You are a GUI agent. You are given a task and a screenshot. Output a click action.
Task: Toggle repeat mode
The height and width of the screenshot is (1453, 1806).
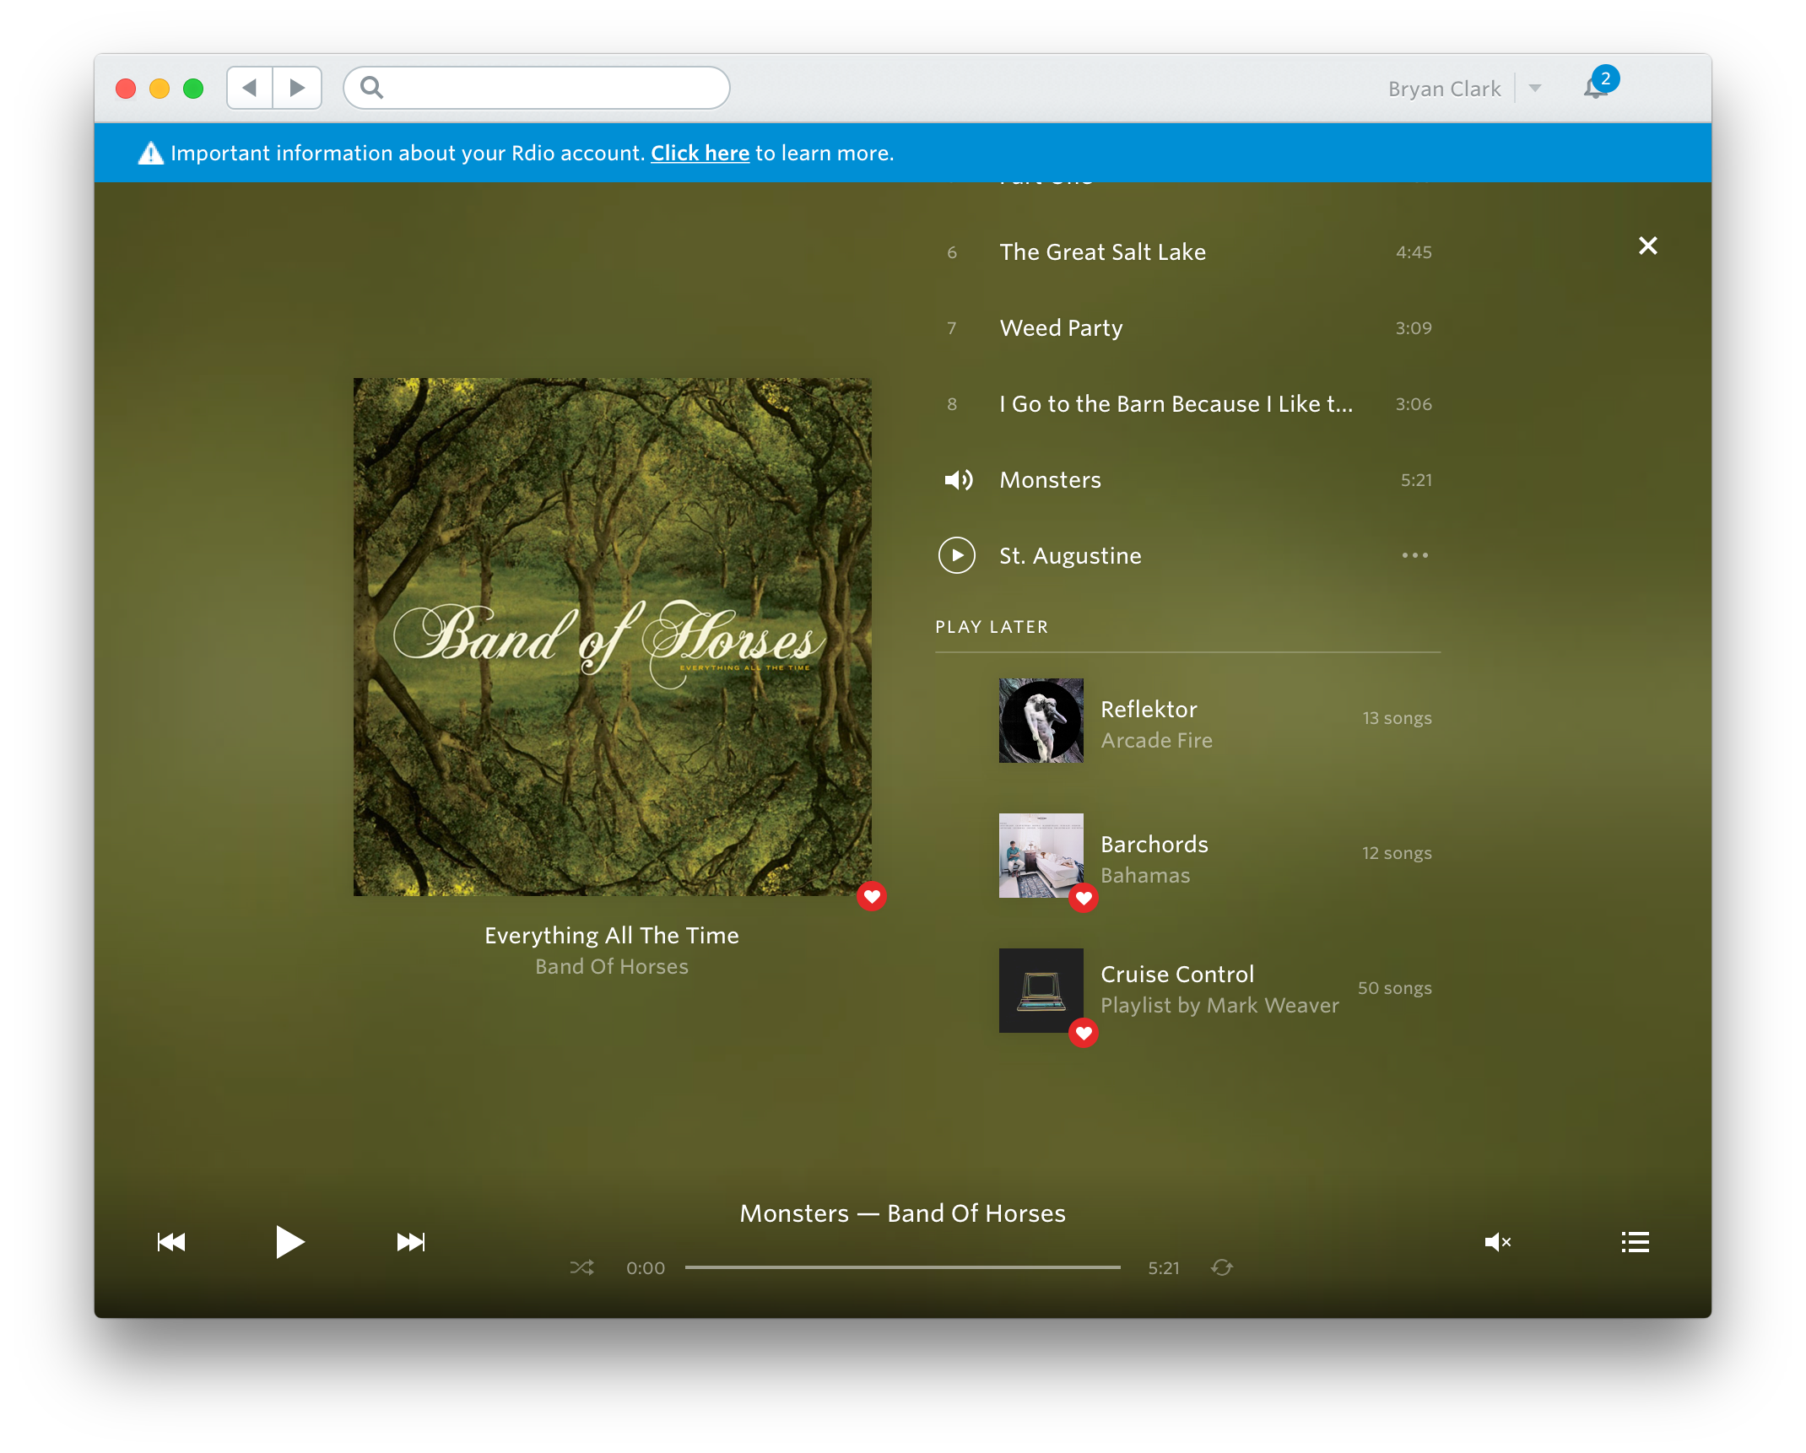[x=1222, y=1267]
